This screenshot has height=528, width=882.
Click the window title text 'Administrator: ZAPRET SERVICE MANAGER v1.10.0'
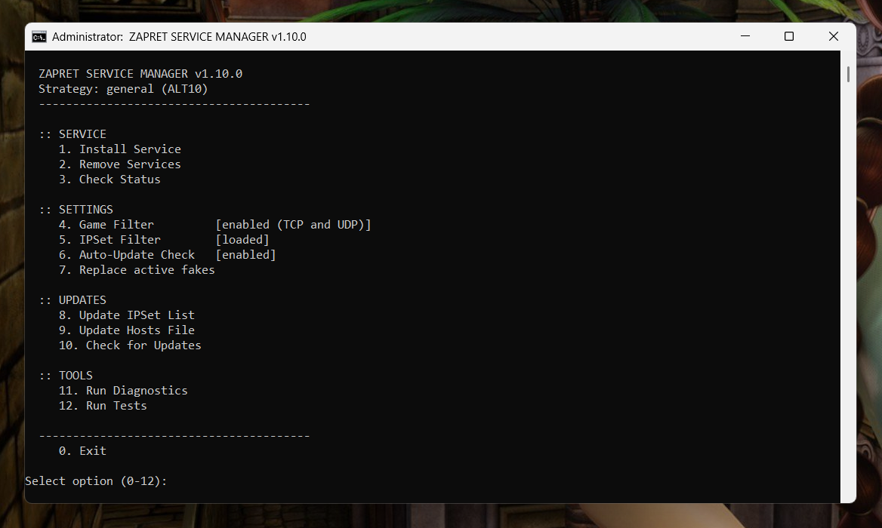(179, 37)
